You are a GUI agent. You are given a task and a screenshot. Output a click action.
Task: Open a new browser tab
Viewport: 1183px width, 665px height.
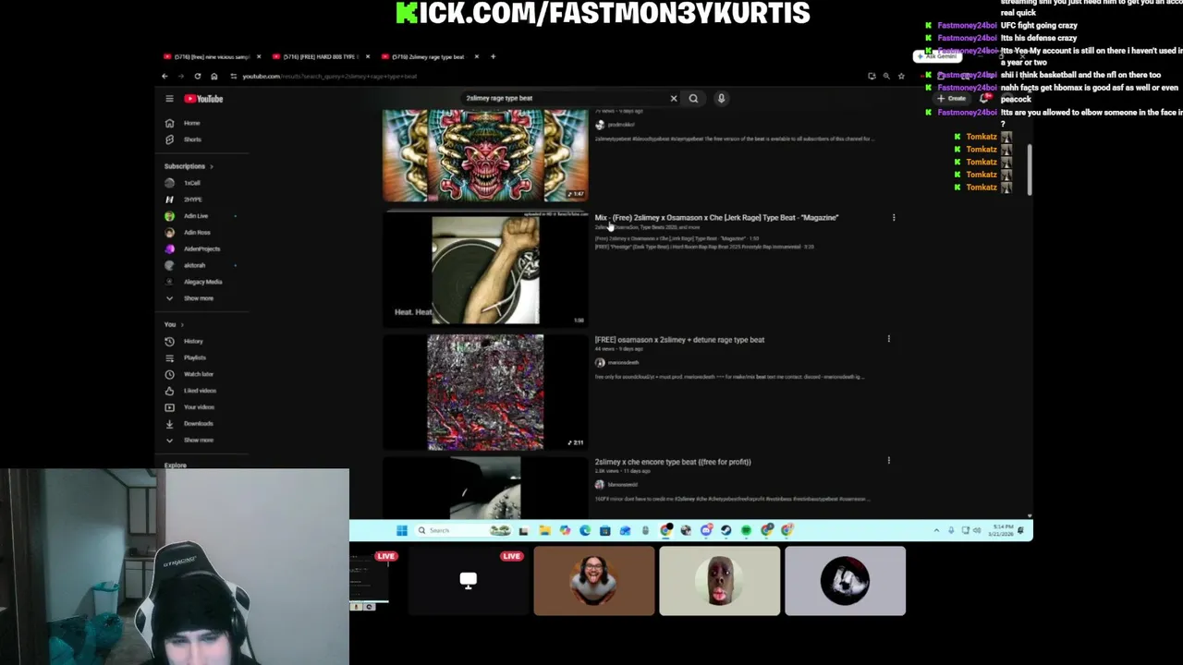pyautogui.click(x=493, y=56)
